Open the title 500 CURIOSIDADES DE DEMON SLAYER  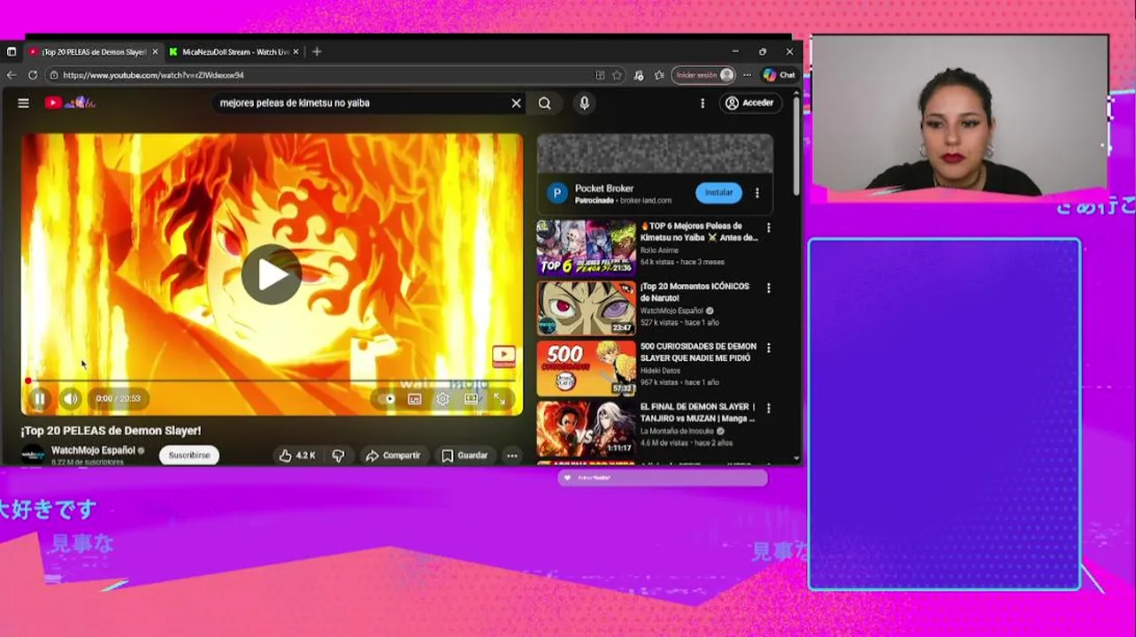tap(698, 352)
